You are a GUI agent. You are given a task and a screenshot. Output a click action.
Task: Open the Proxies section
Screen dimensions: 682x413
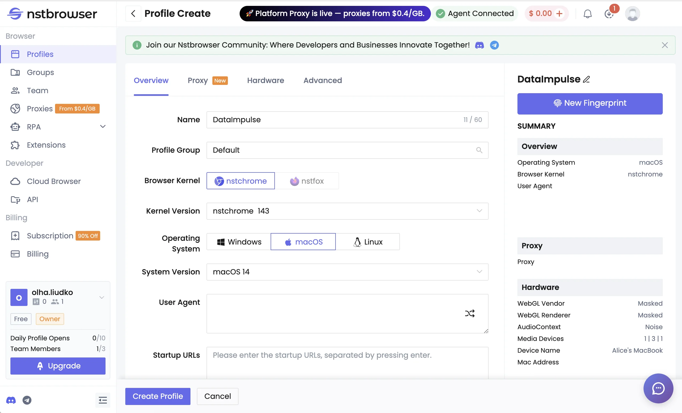pyautogui.click(x=39, y=108)
